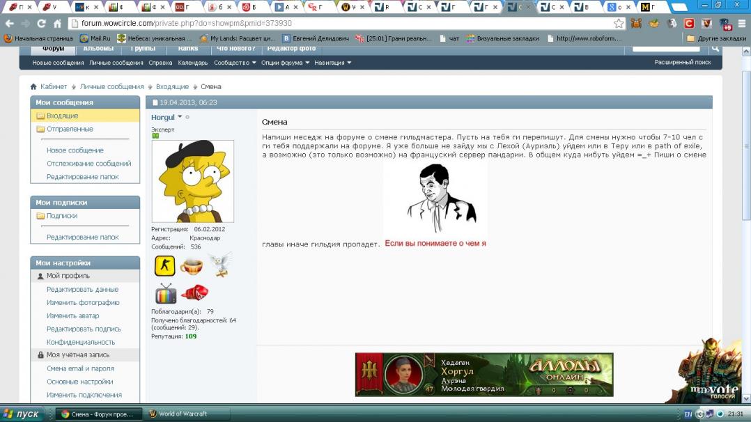The height and width of the screenshot is (422, 751).
Task: Click the white owl award icon
Action: point(219,265)
